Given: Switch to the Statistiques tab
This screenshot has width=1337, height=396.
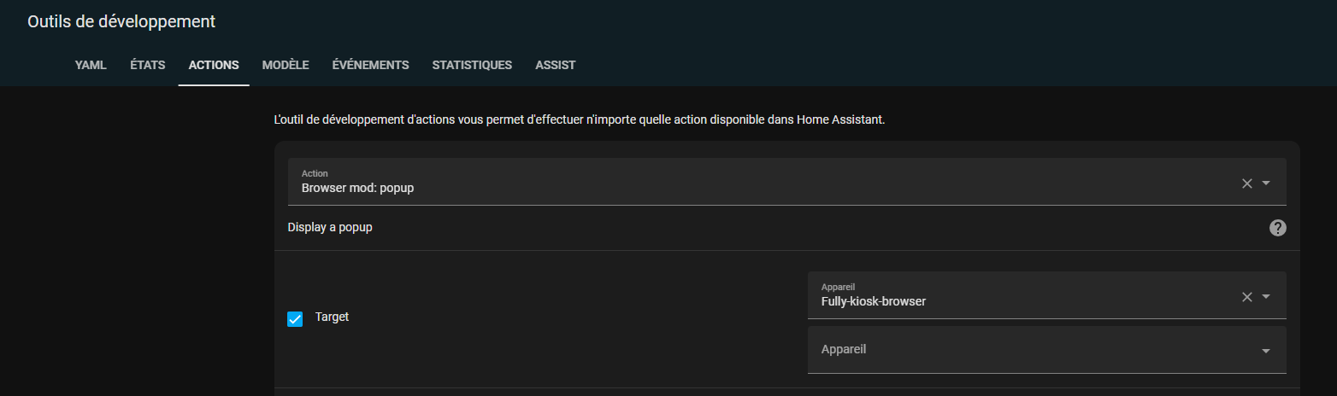Looking at the screenshot, I should (472, 65).
